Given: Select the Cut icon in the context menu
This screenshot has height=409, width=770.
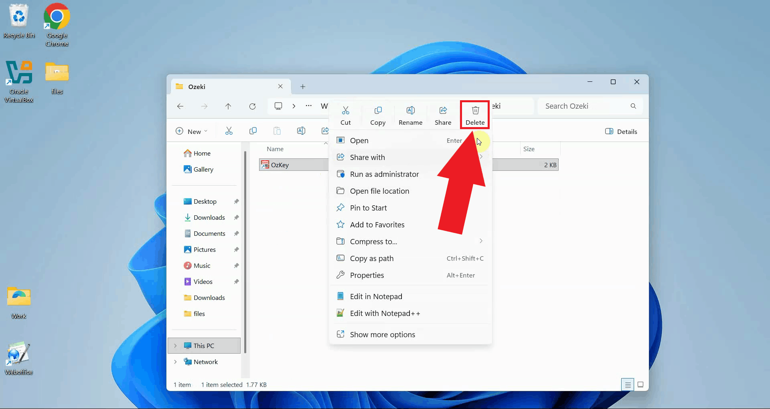Looking at the screenshot, I should point(346,115).
